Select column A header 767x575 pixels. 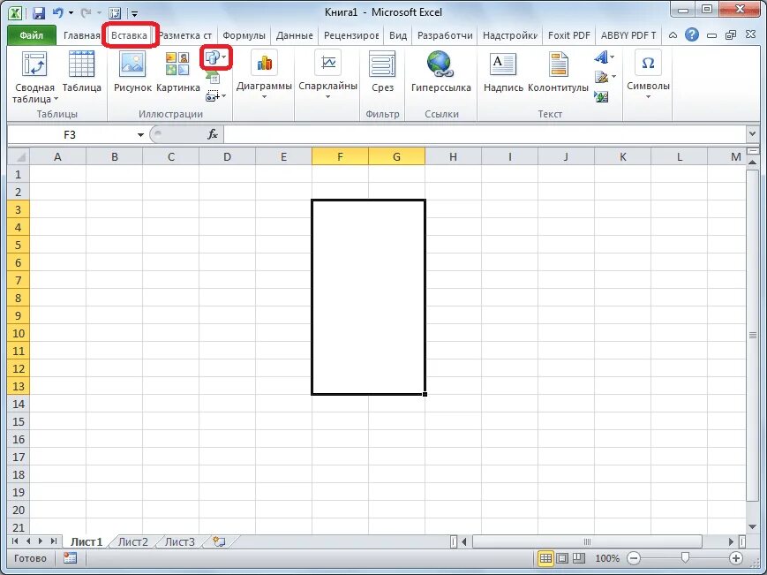click(57, 156)
